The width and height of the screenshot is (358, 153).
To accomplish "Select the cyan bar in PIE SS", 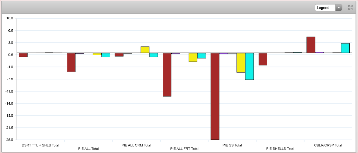I will point(249,66).
